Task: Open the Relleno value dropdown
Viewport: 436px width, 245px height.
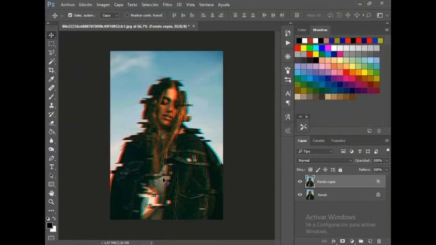Action: pos(386,169)
